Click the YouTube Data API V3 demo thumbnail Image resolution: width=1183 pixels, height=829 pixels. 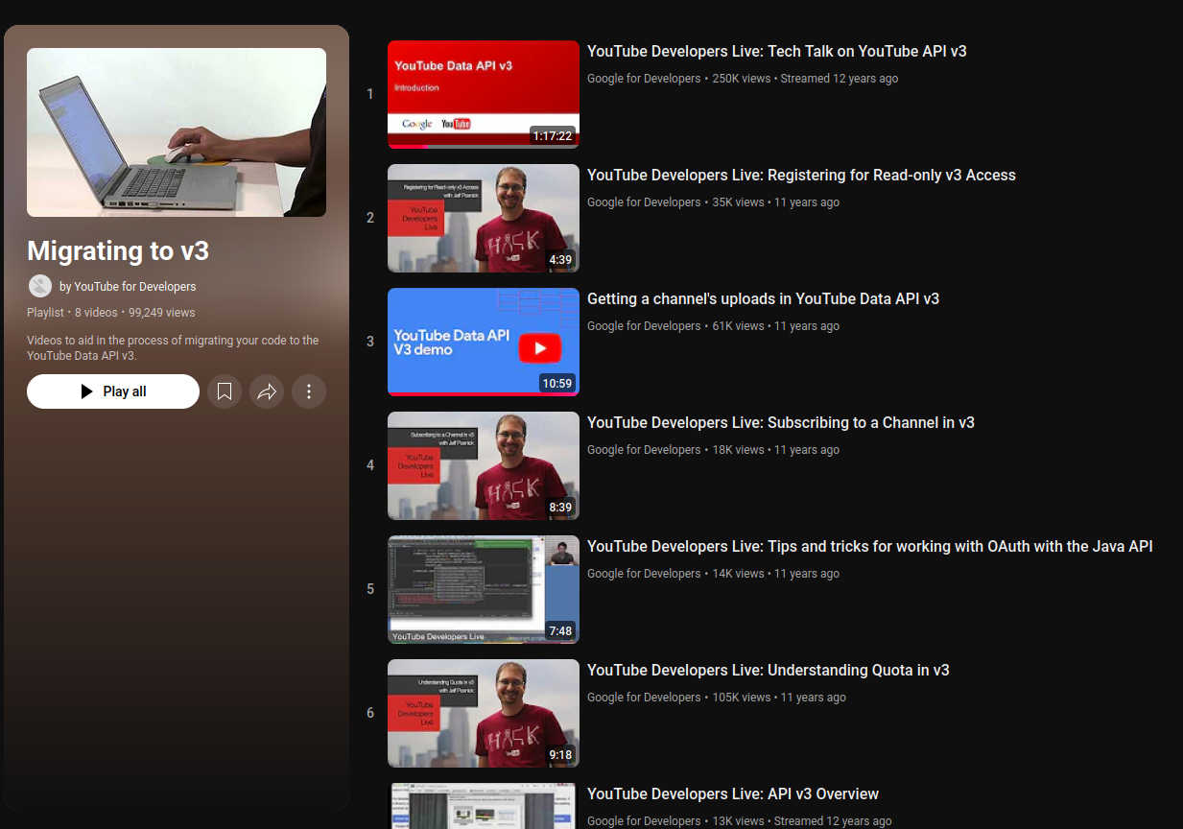tap(484, 342)
